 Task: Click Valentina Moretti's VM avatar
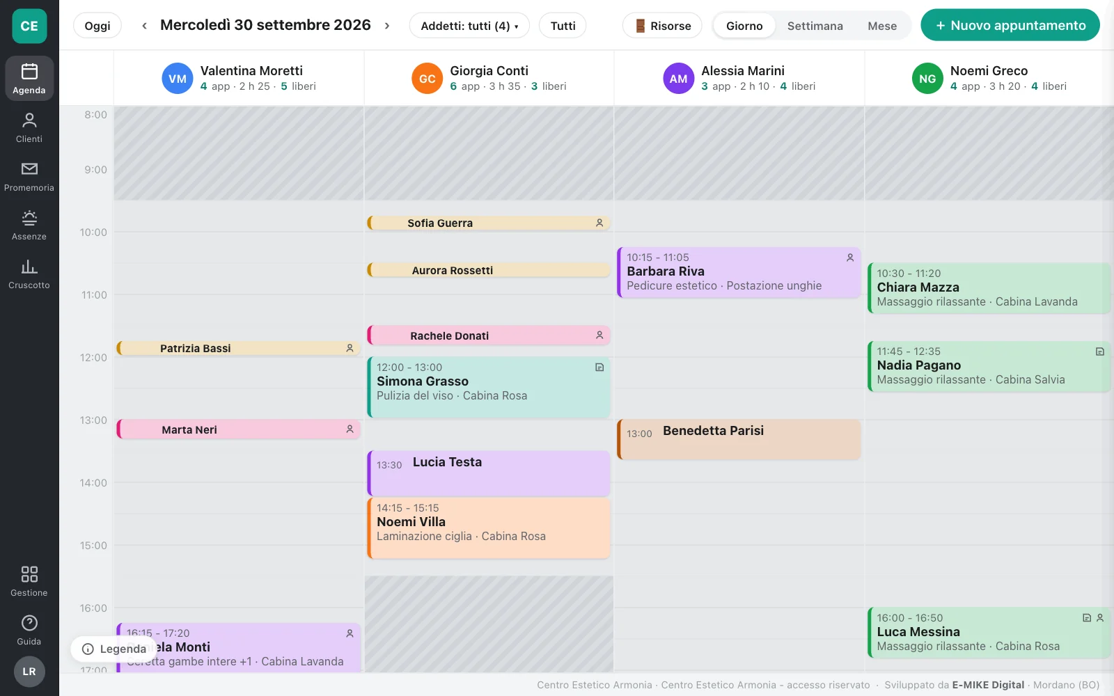(x=178, y=79)
